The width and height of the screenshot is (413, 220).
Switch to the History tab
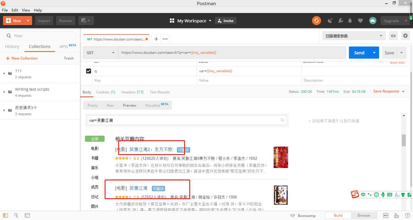tap(12, 47)
